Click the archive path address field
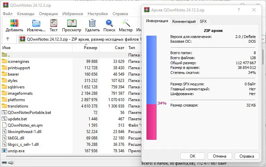Image resolution: width=266 pixels, height=167 pixels. click(x=80, y=39)
